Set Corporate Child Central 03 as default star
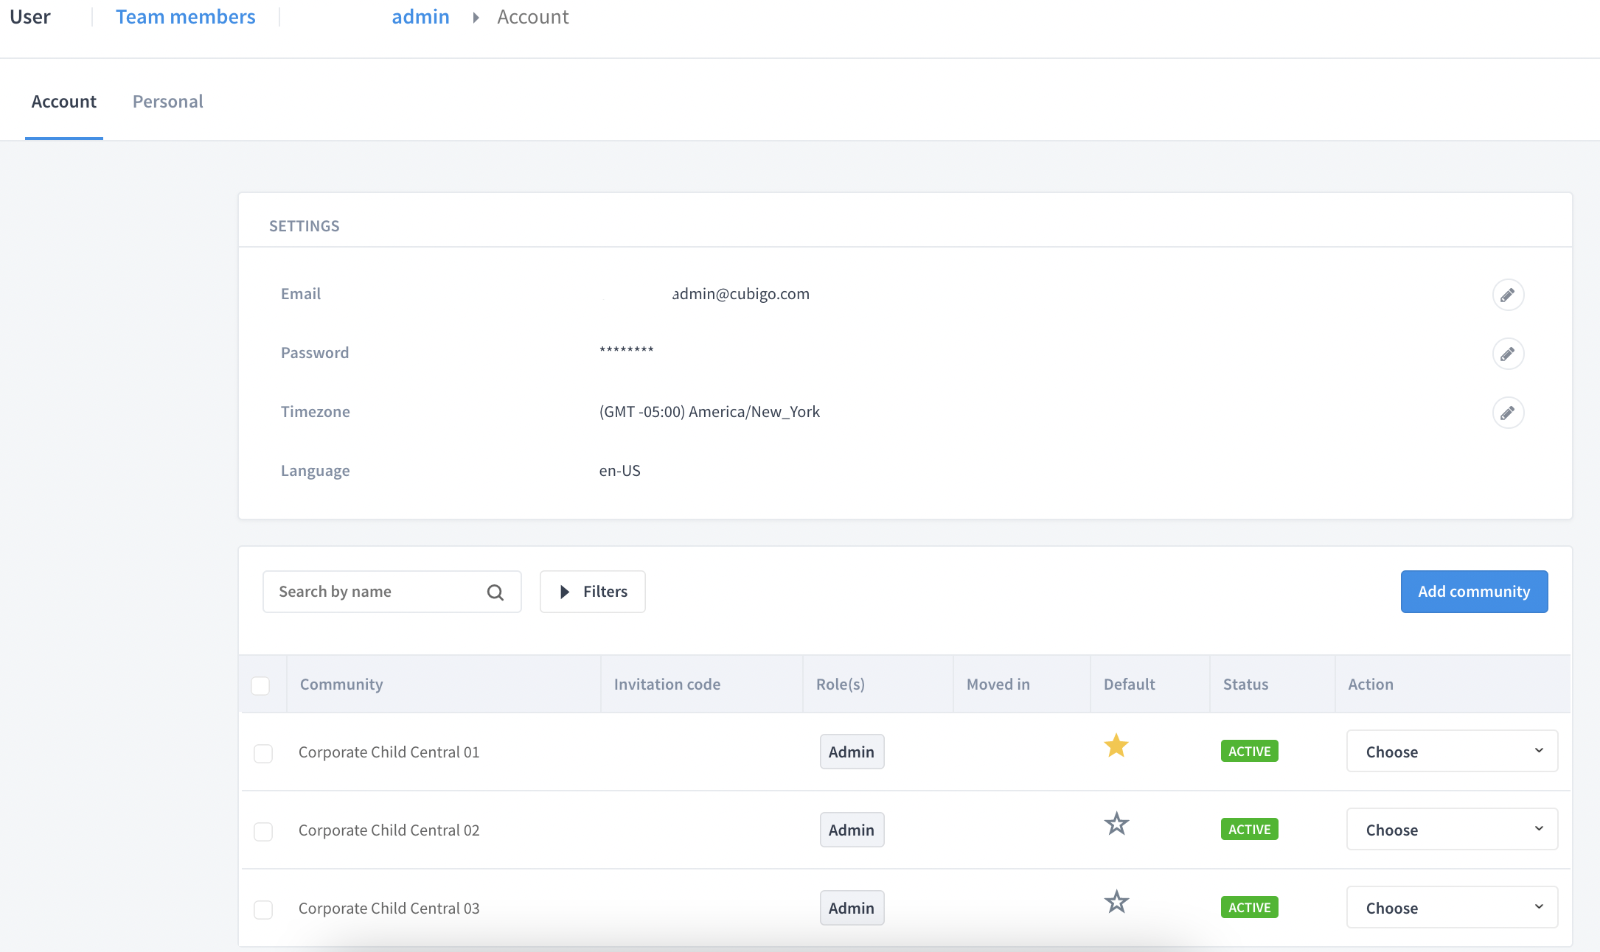Screen dimensions: 1600x952 tap(1116, 902)
